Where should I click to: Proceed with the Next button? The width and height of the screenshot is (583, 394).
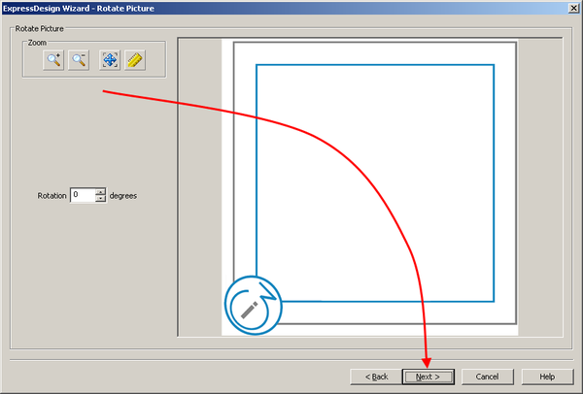428,377
